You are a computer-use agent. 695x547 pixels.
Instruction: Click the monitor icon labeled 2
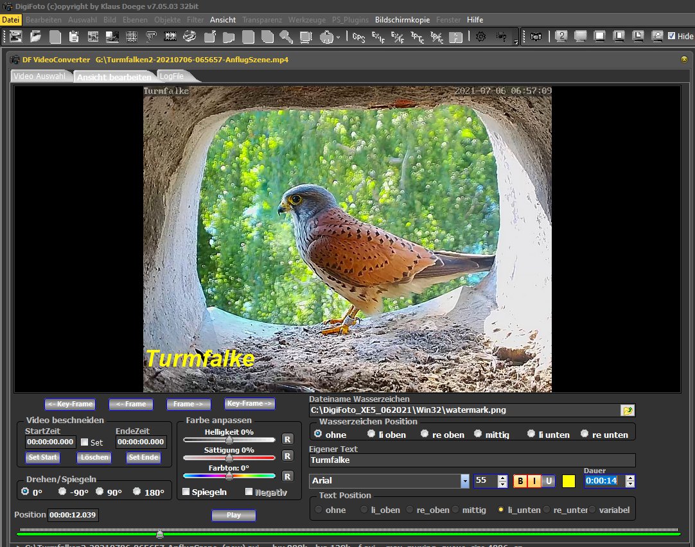pos(561,37)
